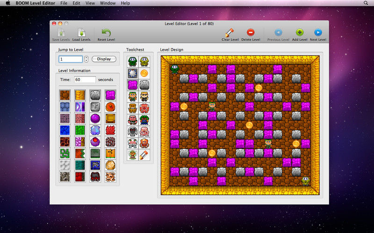Select the purple lightning wall tile

(80, 107)
